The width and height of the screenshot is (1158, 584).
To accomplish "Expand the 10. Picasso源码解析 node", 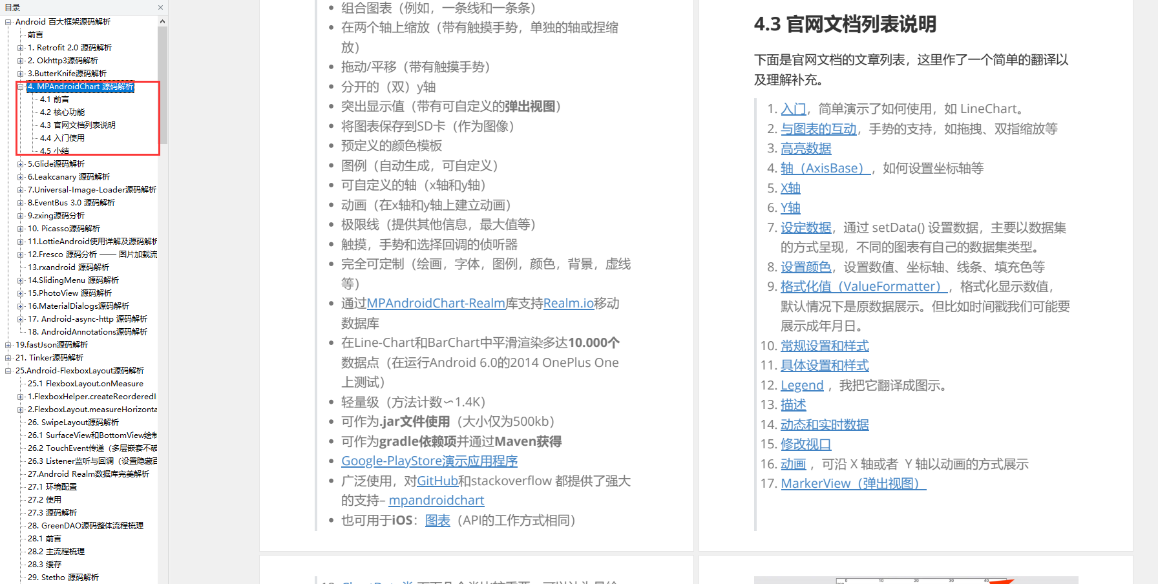I will (21, 229).
